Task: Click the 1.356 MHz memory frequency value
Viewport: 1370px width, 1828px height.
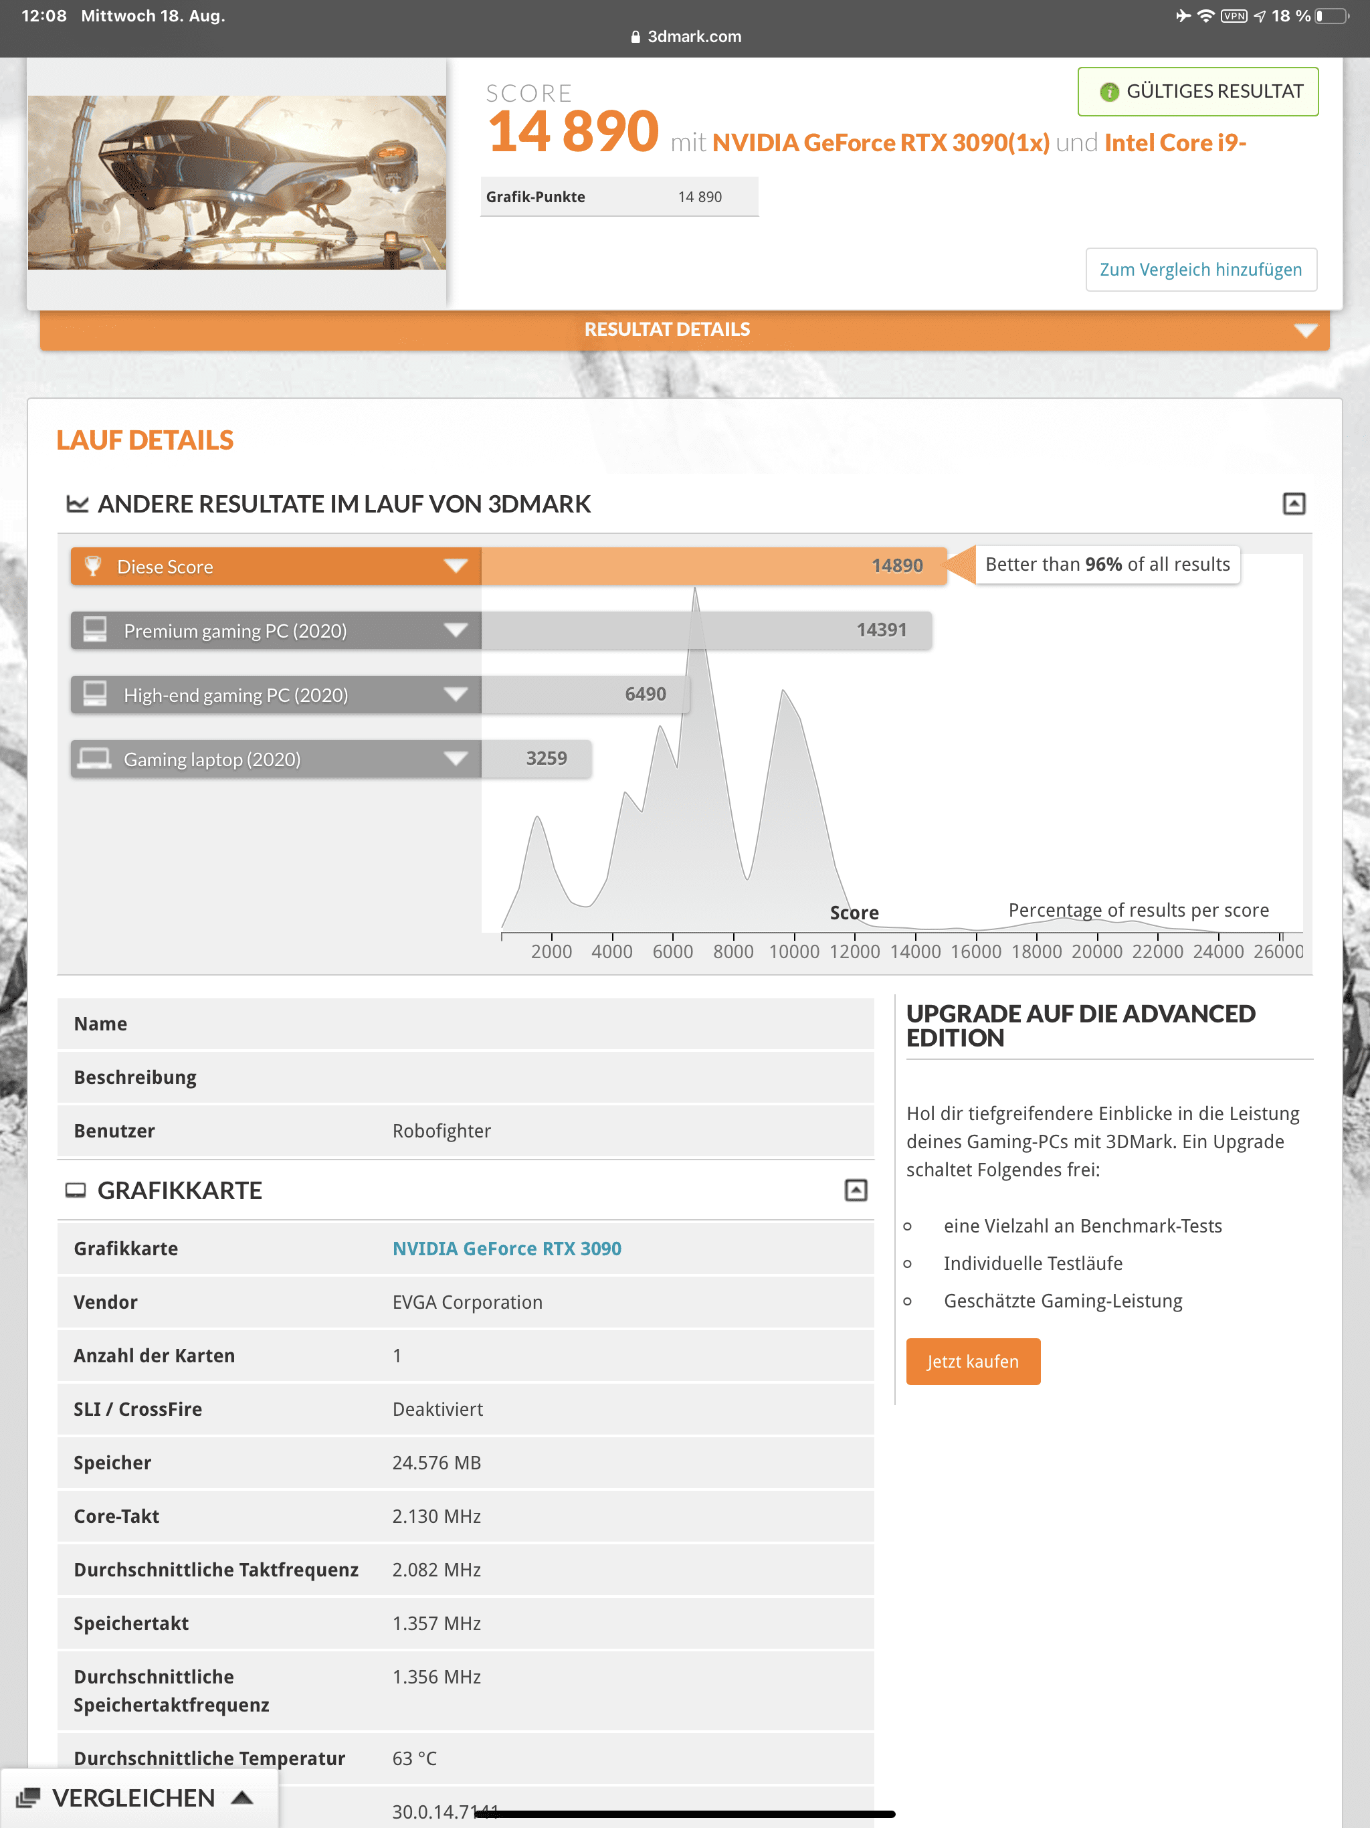Action: coord(436,1677)
